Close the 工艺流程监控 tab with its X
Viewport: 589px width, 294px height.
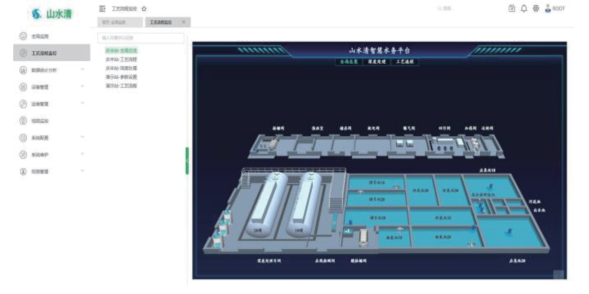pos(184,22)
